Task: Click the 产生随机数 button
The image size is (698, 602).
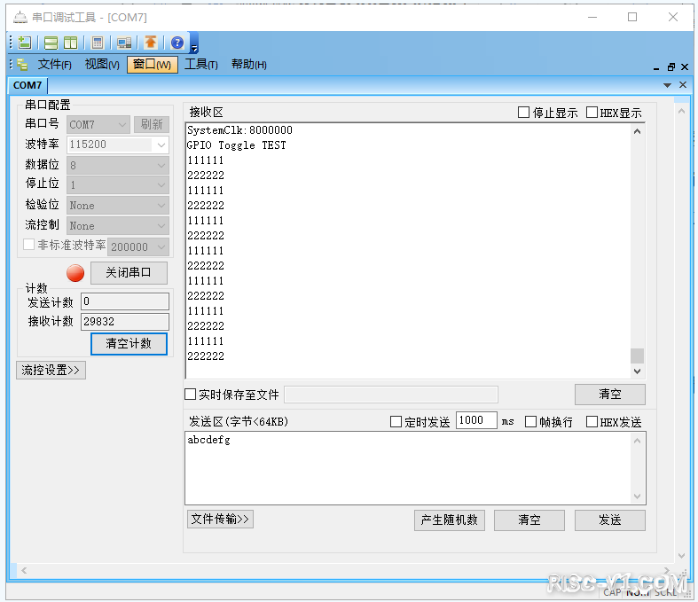Action: tap(449, 520)
